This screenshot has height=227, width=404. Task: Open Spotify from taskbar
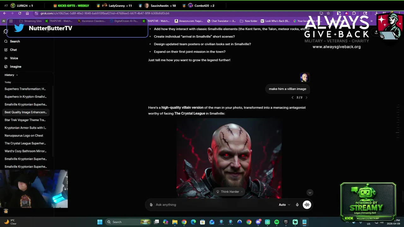pyautogui.click(x=277, y=222)
